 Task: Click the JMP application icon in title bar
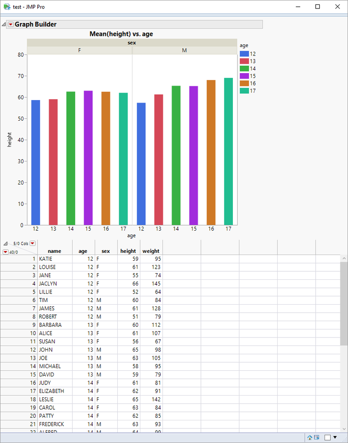point(7,7)
